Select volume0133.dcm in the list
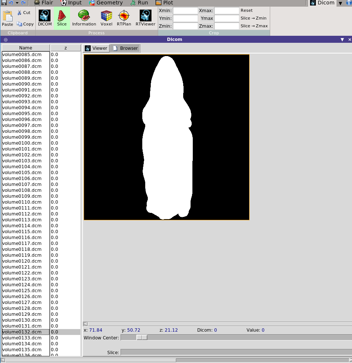The height and width of the screenshot is (363, 352). click(x=26, y=338)
